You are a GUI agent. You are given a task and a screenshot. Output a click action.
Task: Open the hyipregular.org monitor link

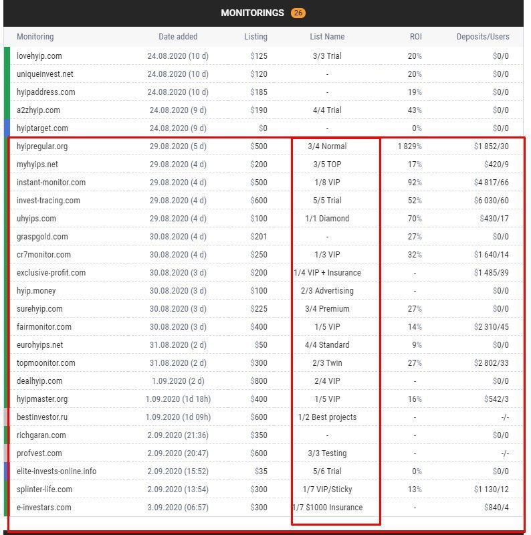coord(42,146)
